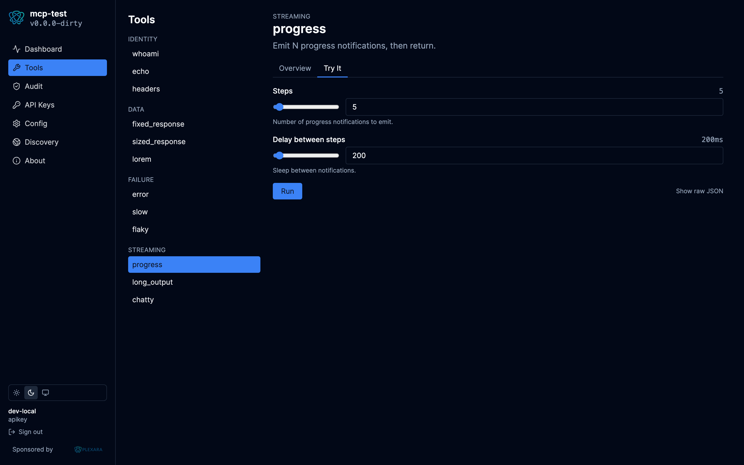Click the Run button
Screen dimensions: 744x465
287,191
